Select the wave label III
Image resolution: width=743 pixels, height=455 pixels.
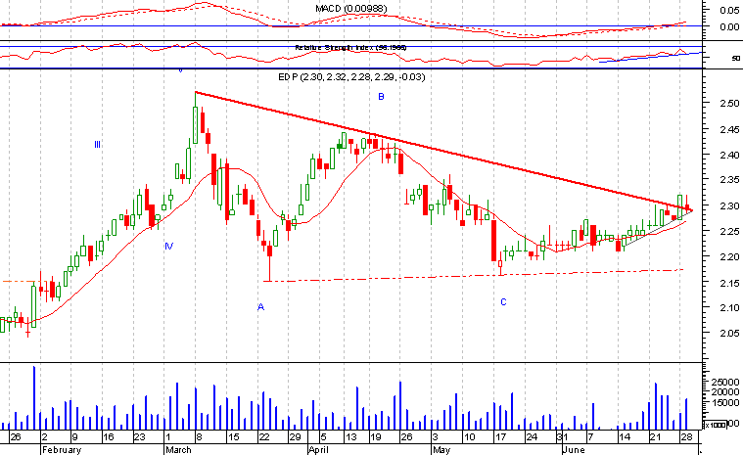[x=97, y=145]
